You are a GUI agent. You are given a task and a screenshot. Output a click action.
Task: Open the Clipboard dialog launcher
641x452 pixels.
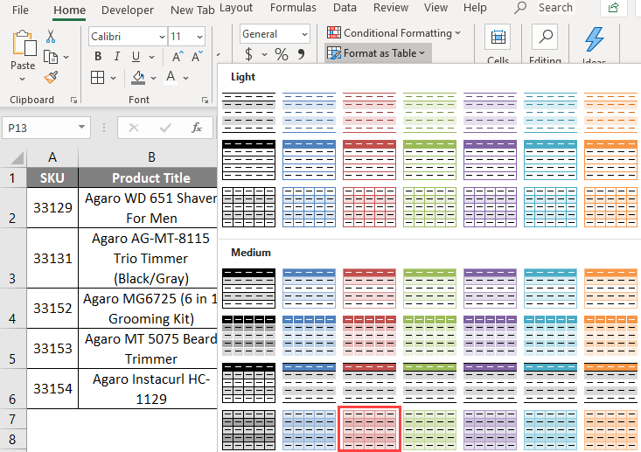[74, 101]
